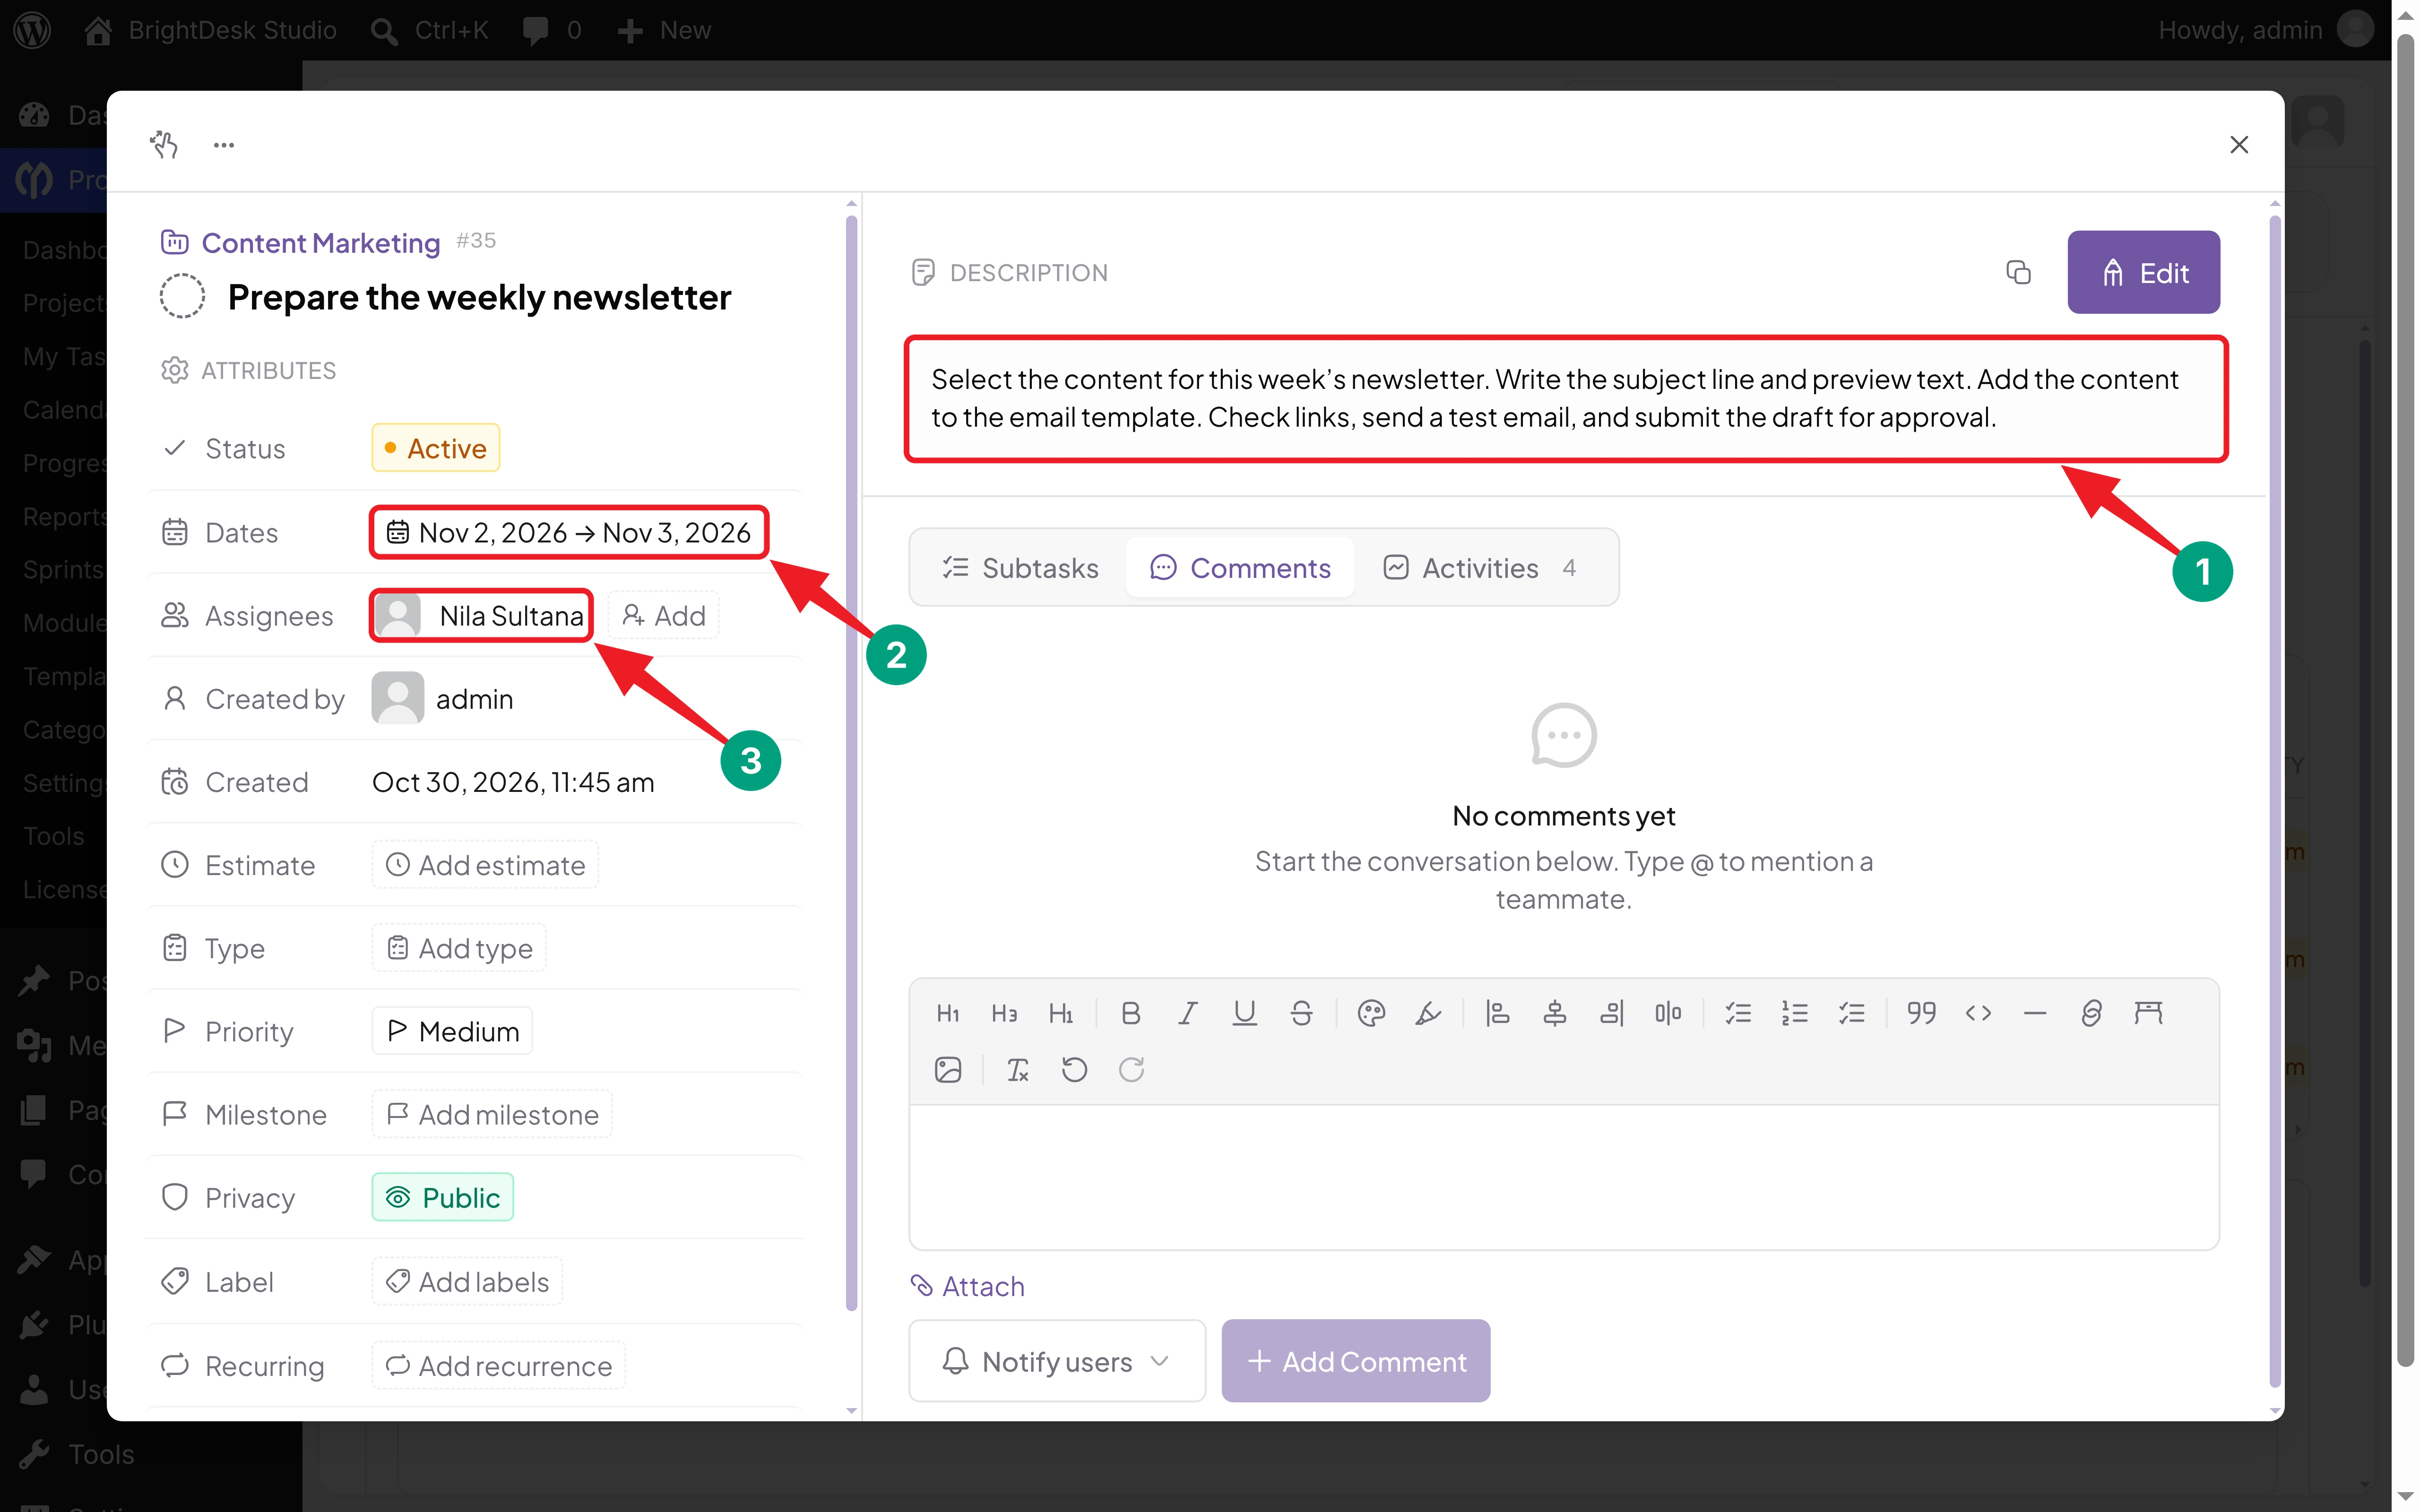The image size is (2420, 1512).
Task: Undo last edit in comment
Action: pyautogui.click(x=1074, y=1070)
